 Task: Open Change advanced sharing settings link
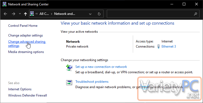[x=27, y=44]
